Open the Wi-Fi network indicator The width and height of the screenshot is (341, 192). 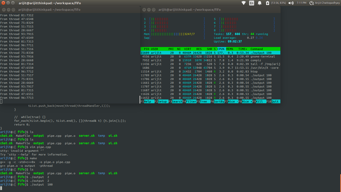244,3
